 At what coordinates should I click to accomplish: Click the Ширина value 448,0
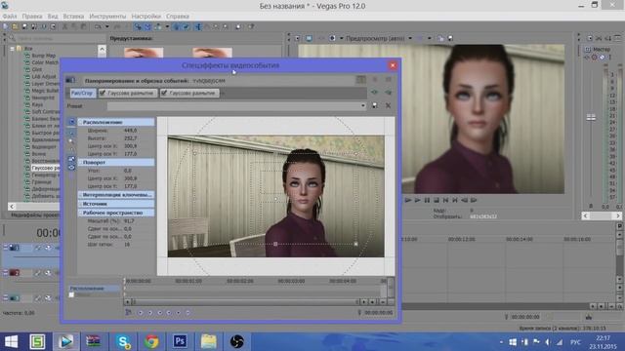tap(130, 130)
